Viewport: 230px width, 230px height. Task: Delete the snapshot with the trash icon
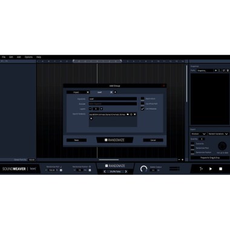click(x=228, y=70)
